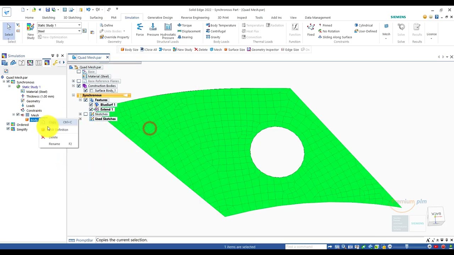The image size is (454, 255).
Task: Toggle the Simplify checkbox
Action: [8, 129]
